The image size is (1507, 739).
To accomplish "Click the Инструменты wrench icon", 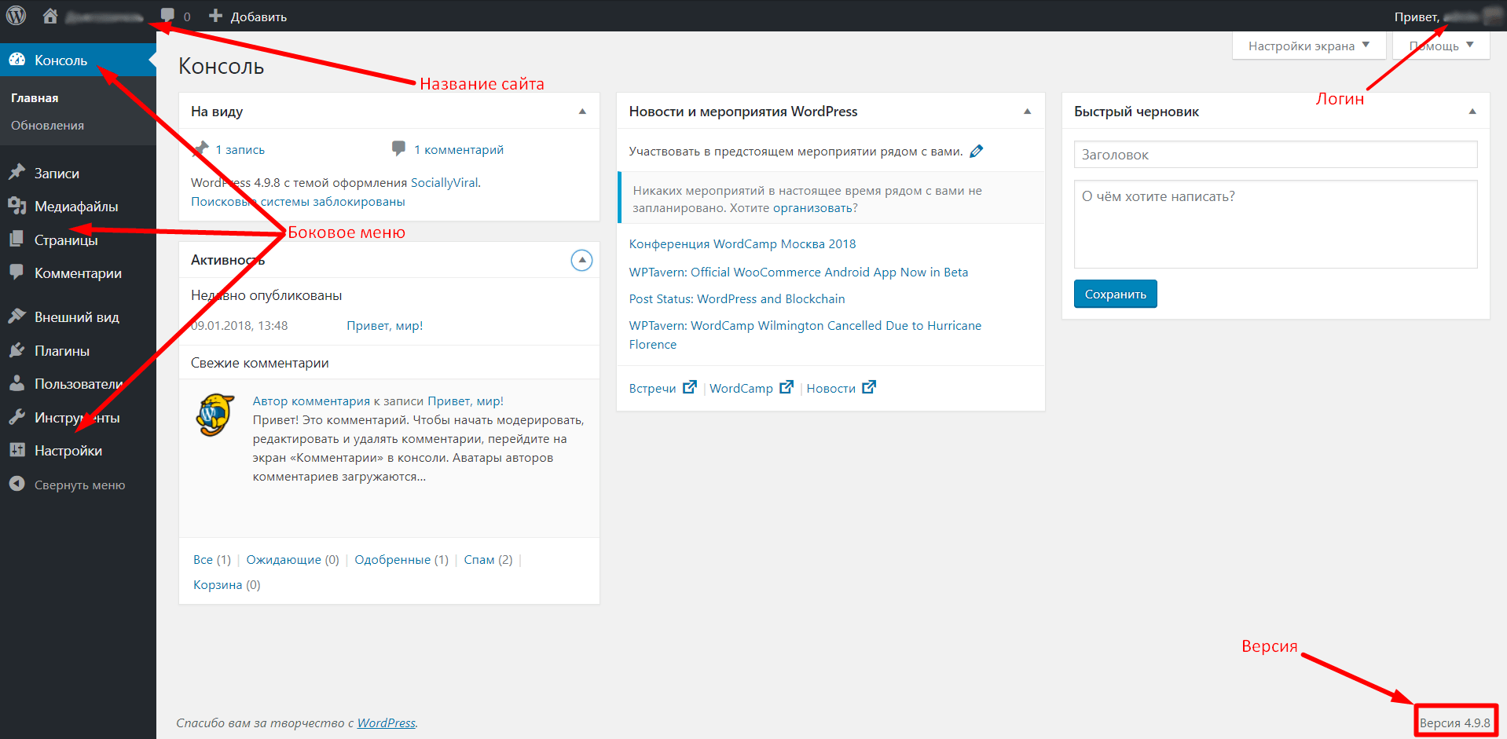I will pyautogui.click(x=16, y=417).
